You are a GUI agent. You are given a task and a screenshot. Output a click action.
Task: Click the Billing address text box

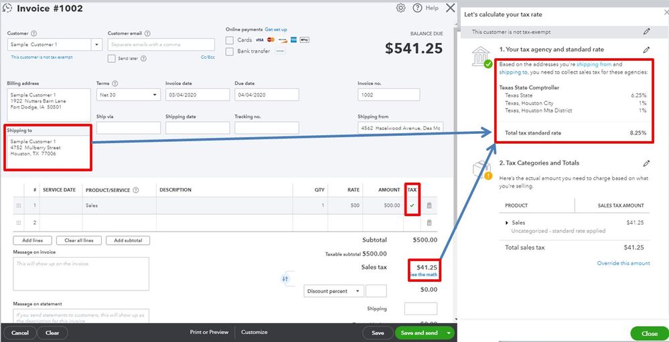pyautogui.click(x=49, y=105)
